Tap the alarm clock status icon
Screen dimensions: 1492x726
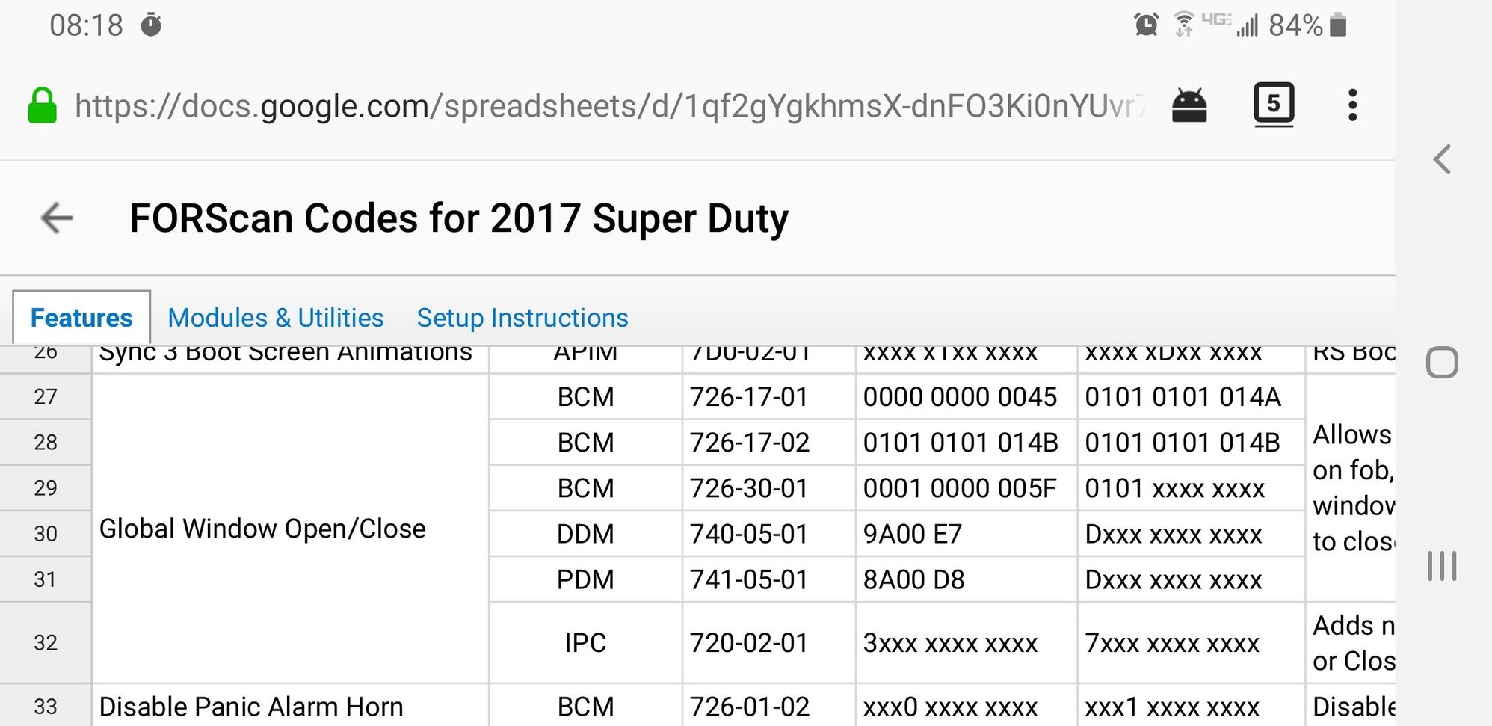click(x=1146, y=25)
